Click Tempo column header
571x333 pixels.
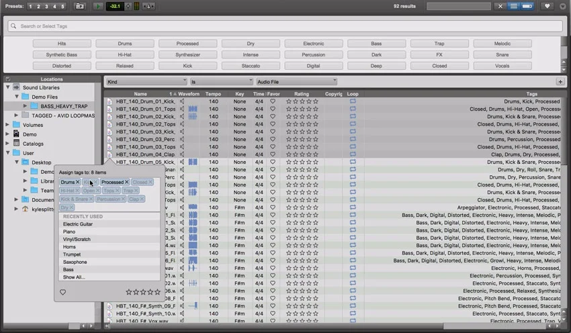pyautogui.click(x=213, y=94)
